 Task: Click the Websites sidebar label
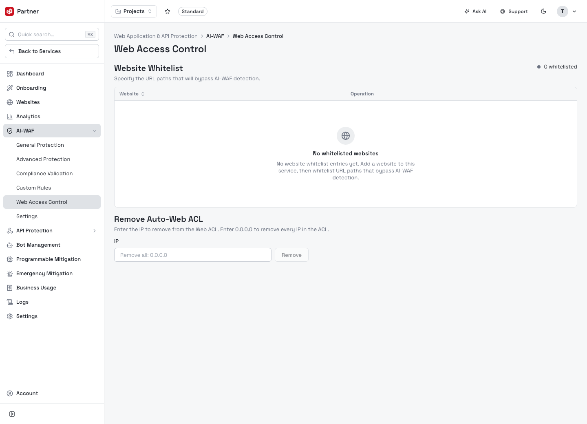[28, 102]
